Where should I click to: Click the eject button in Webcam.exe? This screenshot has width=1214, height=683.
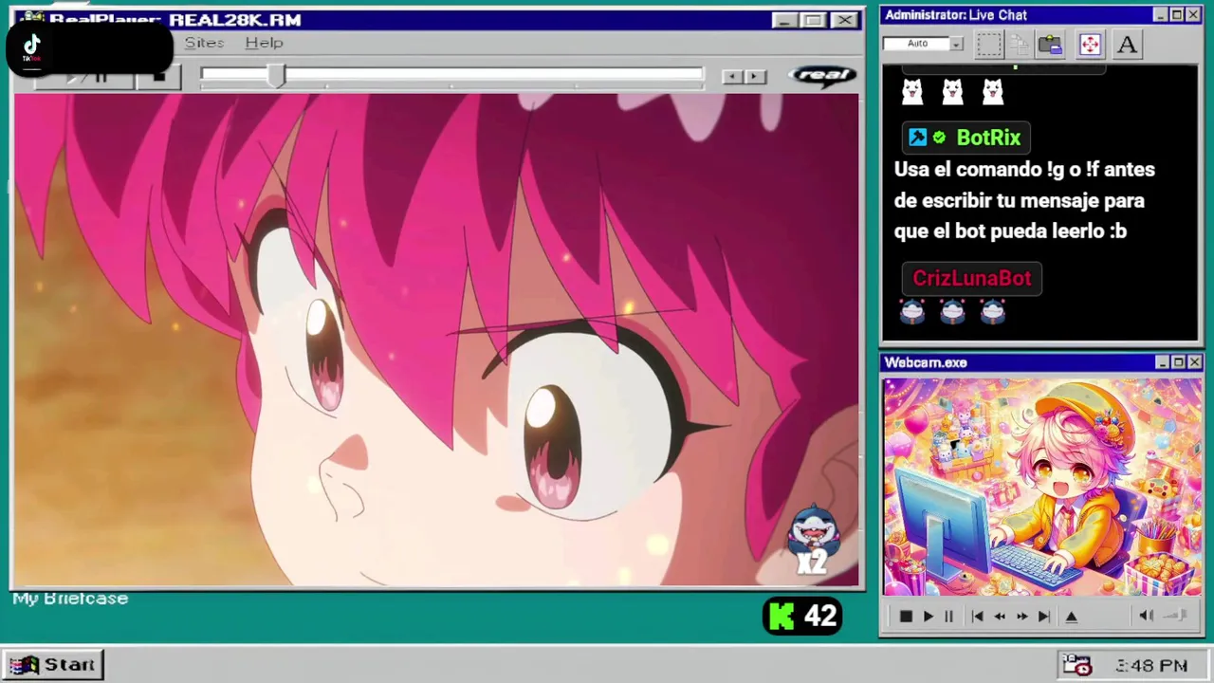point(1072,617)
